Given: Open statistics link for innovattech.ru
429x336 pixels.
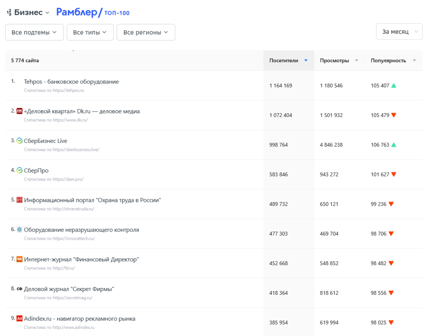Looking at the screenshot, I should point(59,238).
